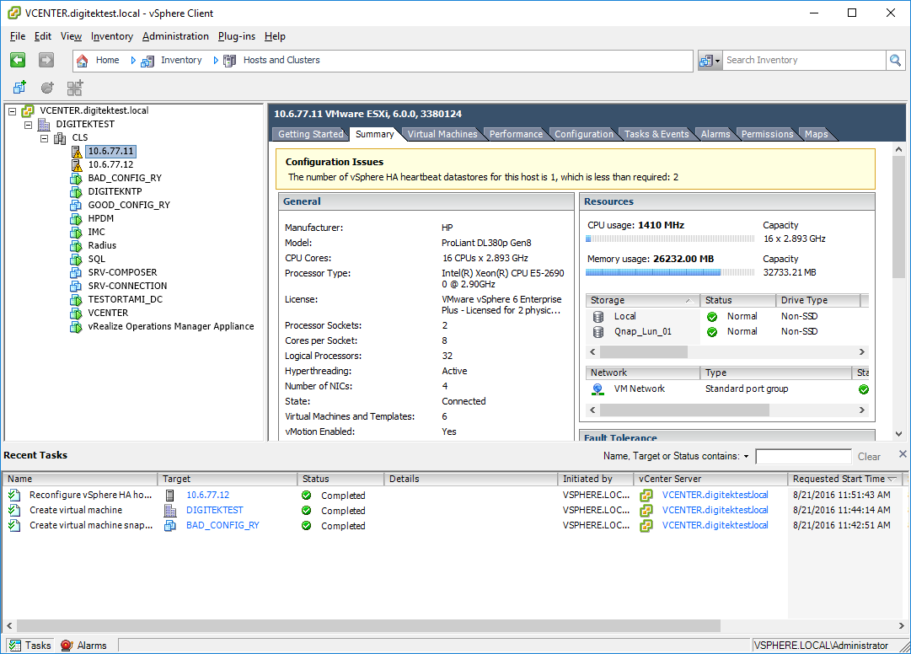
Task: Click the New Virtual Machine toolbar icon
Action: point(19,88)
